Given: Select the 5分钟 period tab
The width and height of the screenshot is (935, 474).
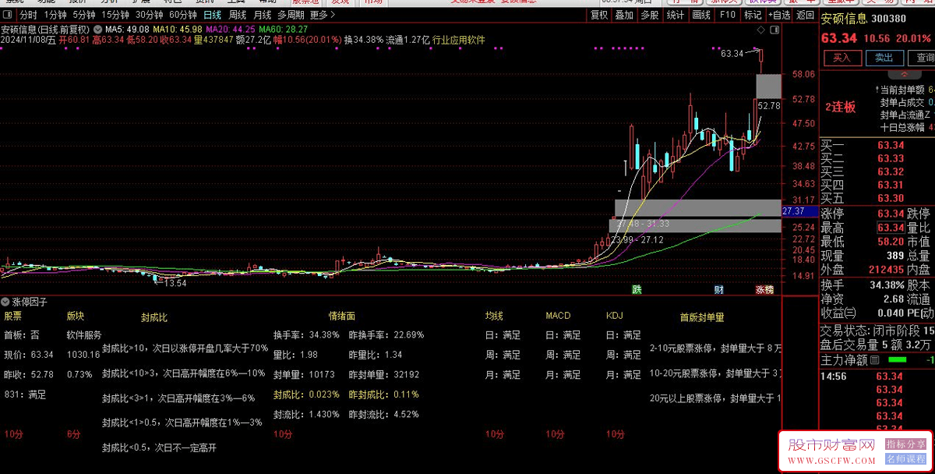Looking at the screenshot, I should click(83, 15).
